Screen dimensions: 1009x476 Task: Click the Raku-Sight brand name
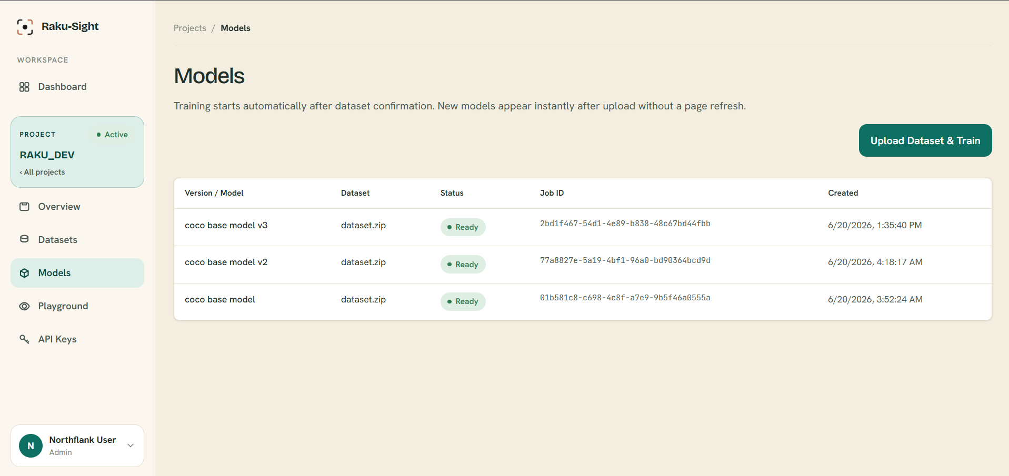pos(70,26)
